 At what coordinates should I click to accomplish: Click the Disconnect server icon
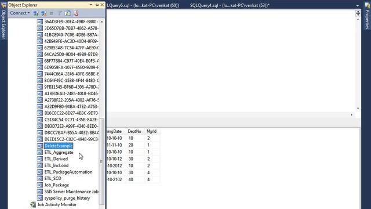click(x=43, y=13)
